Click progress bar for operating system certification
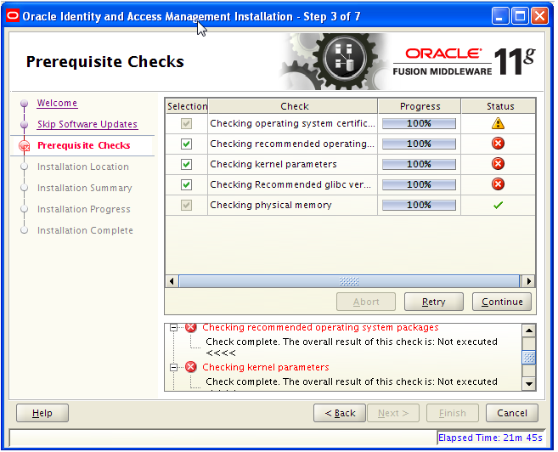This screenshot has width=558, height=452. pos(419,123)
